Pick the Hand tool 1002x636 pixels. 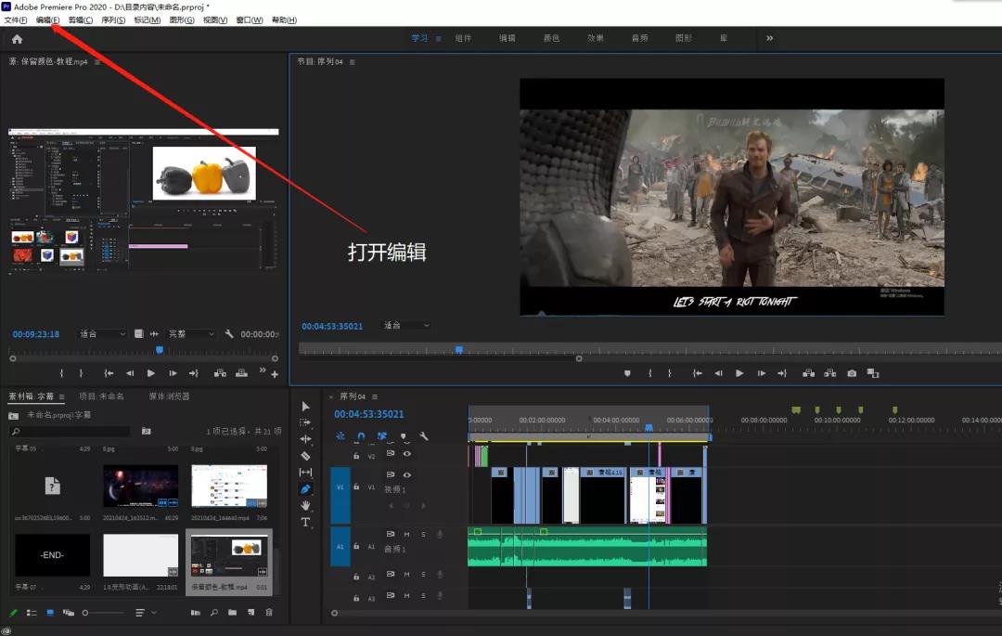[305, 505]
